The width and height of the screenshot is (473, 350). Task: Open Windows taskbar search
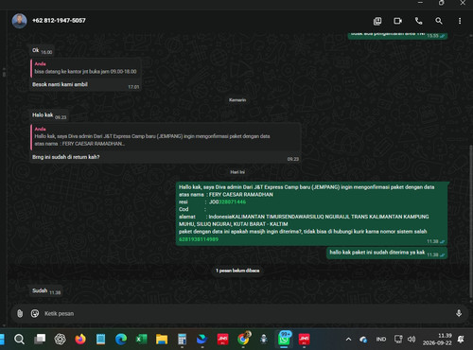click(x=19, y=340)
